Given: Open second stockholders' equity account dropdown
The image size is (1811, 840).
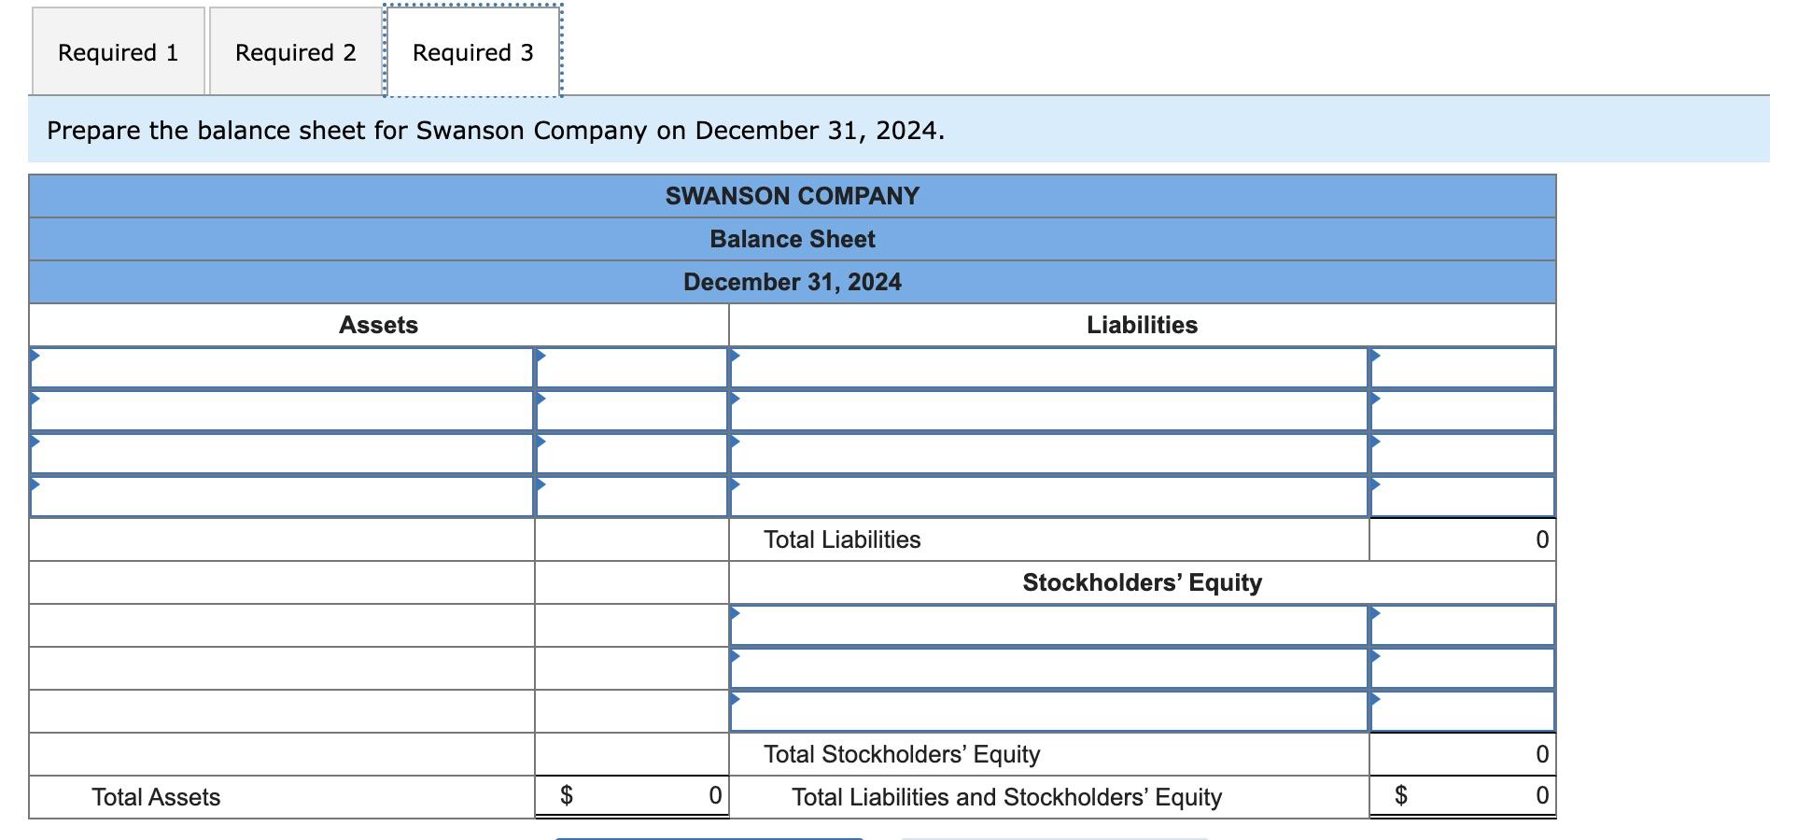Looking at the screenshot, I should tap(1049, 668).
